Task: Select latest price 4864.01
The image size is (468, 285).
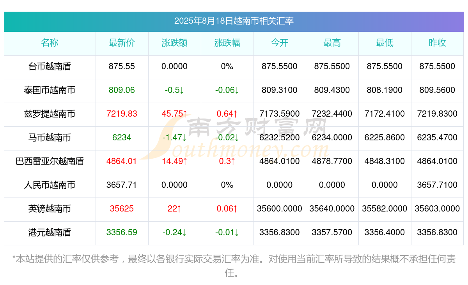Action: 122,161
